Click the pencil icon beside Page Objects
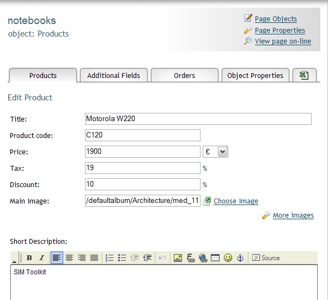Screen dimensions: 328x300 [x=248, y=18]
